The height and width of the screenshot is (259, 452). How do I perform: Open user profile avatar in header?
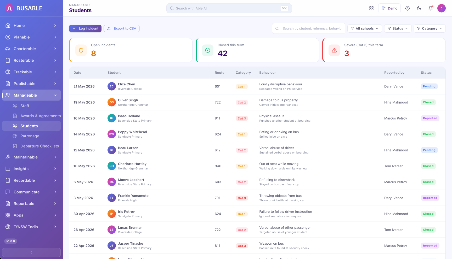442,8
